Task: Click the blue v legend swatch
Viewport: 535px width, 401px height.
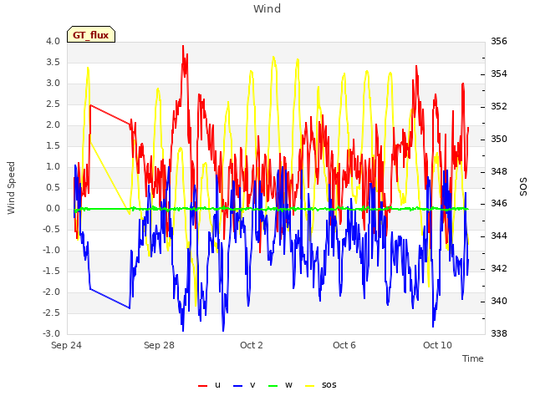Action: tap(237, 386)
